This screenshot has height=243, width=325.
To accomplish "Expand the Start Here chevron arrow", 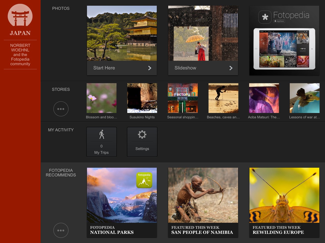I will point(150,68).
